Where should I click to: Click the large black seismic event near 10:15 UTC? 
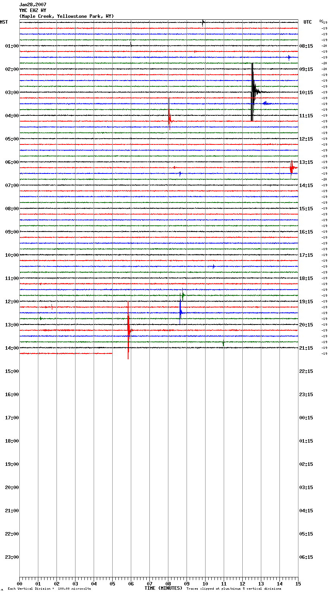coord(253,92)
